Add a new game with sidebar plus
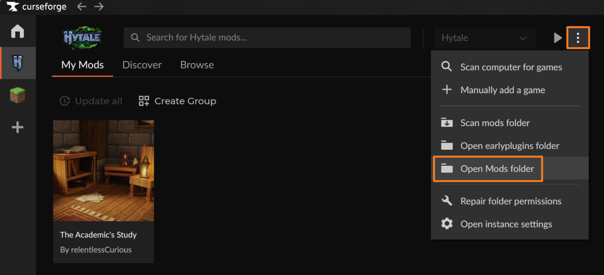 (x=18, y=127)
